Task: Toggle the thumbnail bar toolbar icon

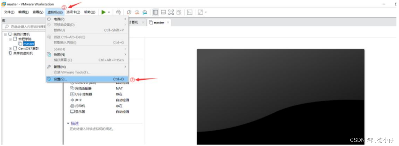Action: pos(163,12)
